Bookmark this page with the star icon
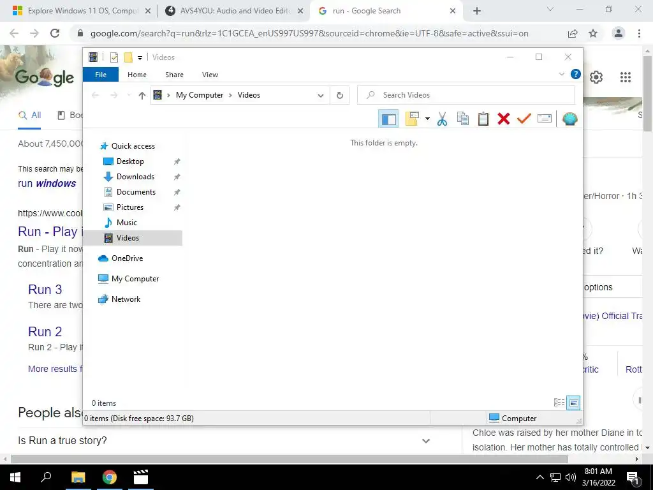The height and width of the screenshot is (490, 653). coord(593,33)
